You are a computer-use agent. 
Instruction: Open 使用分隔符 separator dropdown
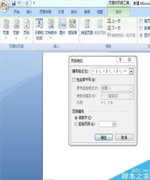coord(131,96)
